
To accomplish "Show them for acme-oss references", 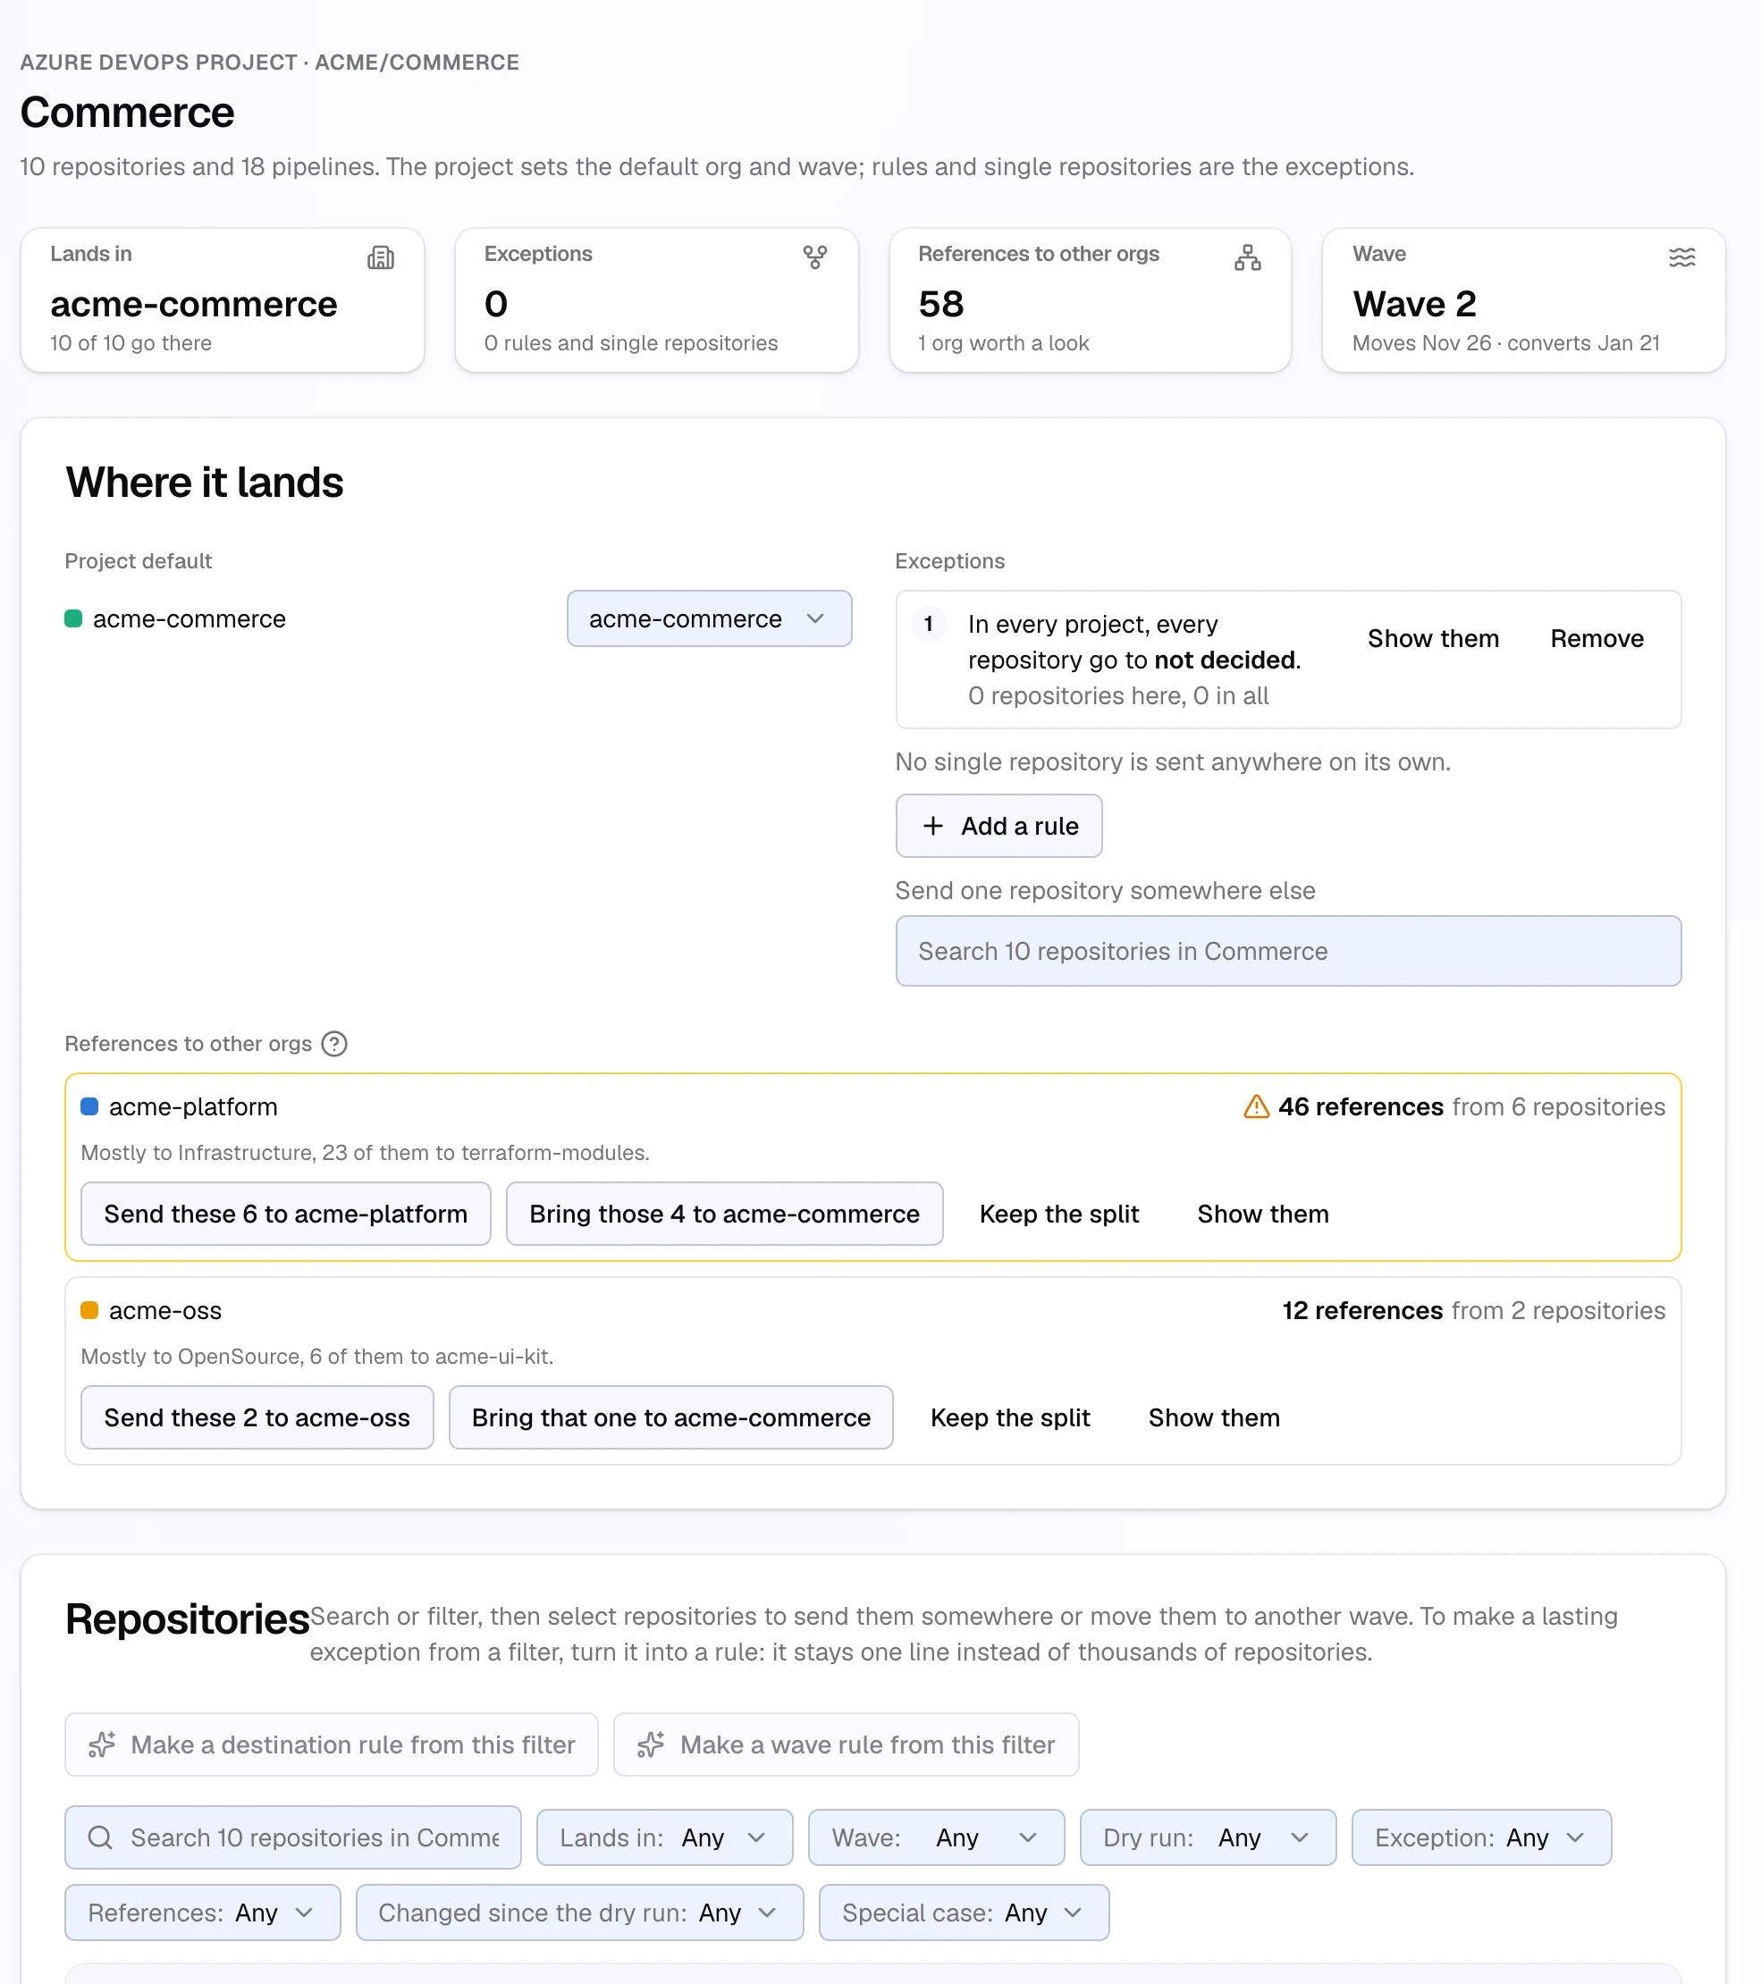I will pyautogui.click(x=1215, y=1417).
